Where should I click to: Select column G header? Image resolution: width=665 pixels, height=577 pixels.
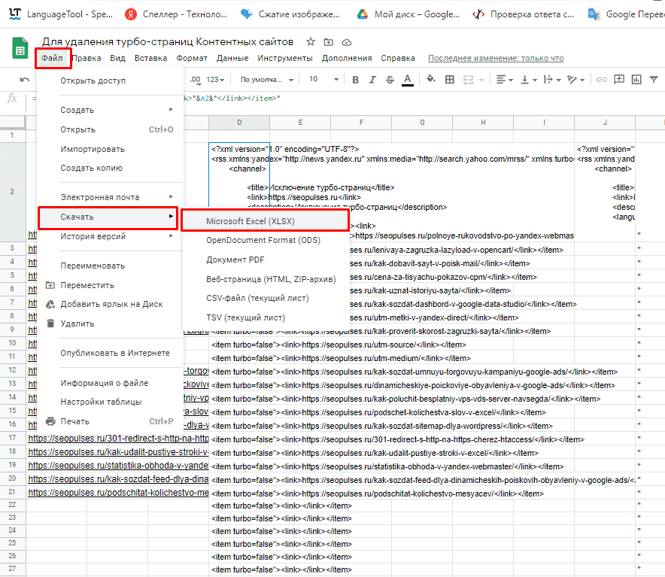tap(422, 122)
